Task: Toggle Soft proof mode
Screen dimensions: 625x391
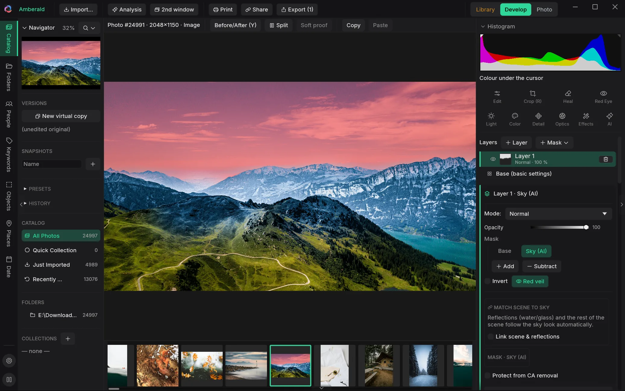Action: click(314, 25)
